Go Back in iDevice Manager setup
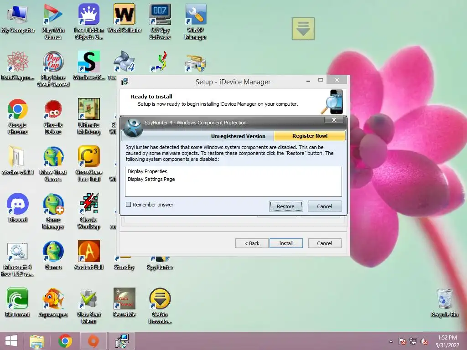Viewport: 467px width, 350px height. click(x=252, y=243)
